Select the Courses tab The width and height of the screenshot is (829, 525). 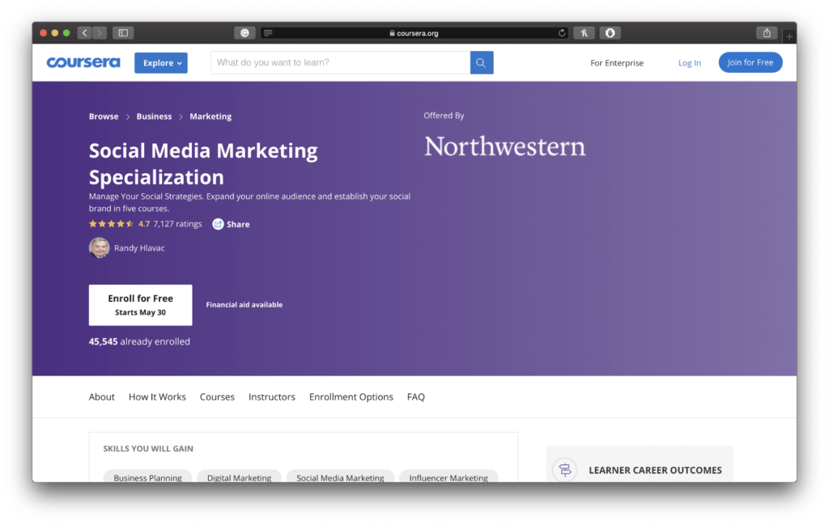coord(217,396)
